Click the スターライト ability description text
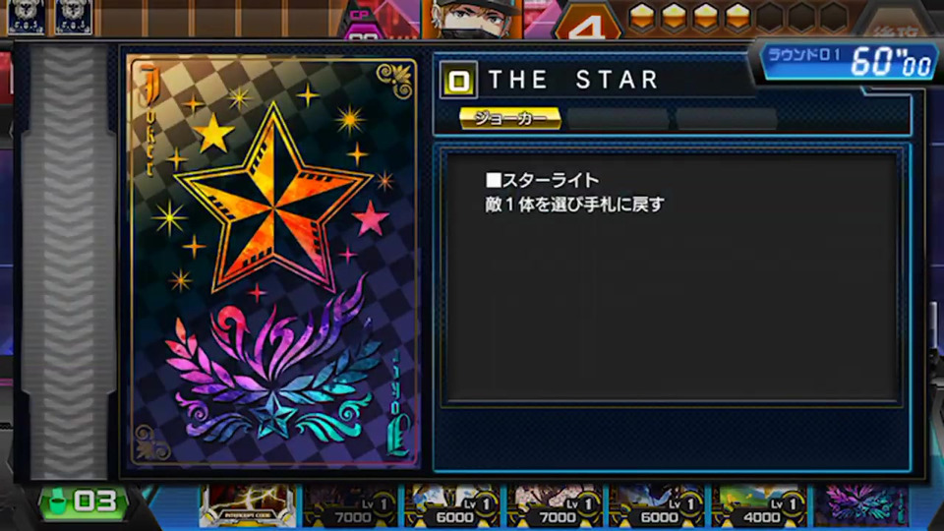Image resolution: width=944 pixels, height=531 pixels. tap(574, 192)
